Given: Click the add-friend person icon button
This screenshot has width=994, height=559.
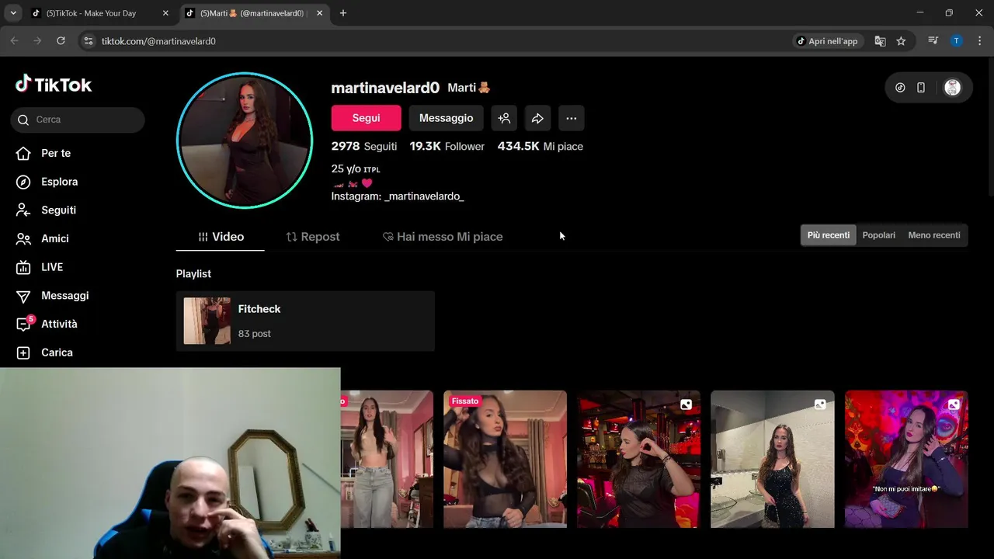Looking at the screenshot, I should click(504, 118).
